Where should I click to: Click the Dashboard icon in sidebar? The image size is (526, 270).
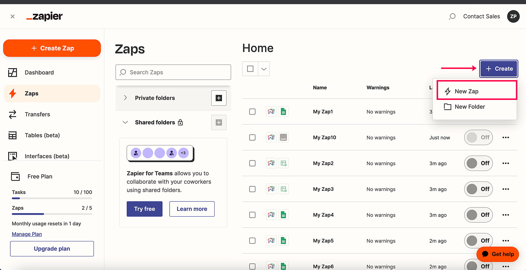pyautogui.click(x=13, y=73)
